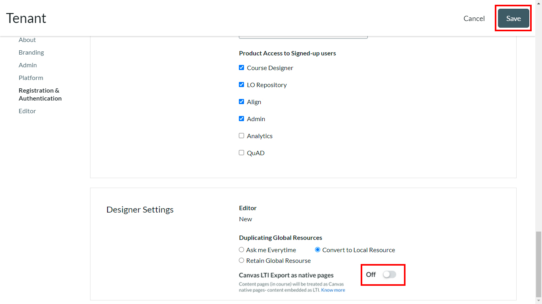Screen dimensions: 542x304
Task: Select Ask me Everytime radio option
Action: tap(241, 250)
